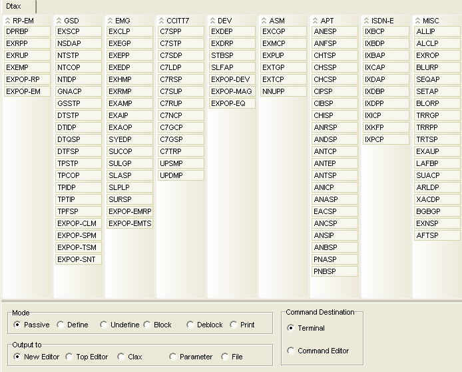This screenshot has width=462, height=372.
Task: Choose the PNBSP command in APT
Action: coord(334,271)
